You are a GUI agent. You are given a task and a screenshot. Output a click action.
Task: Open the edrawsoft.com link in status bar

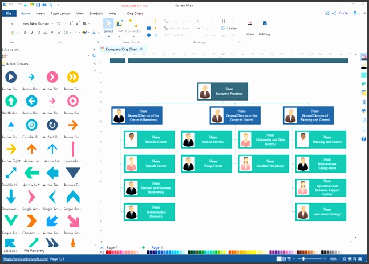(26, 259)
